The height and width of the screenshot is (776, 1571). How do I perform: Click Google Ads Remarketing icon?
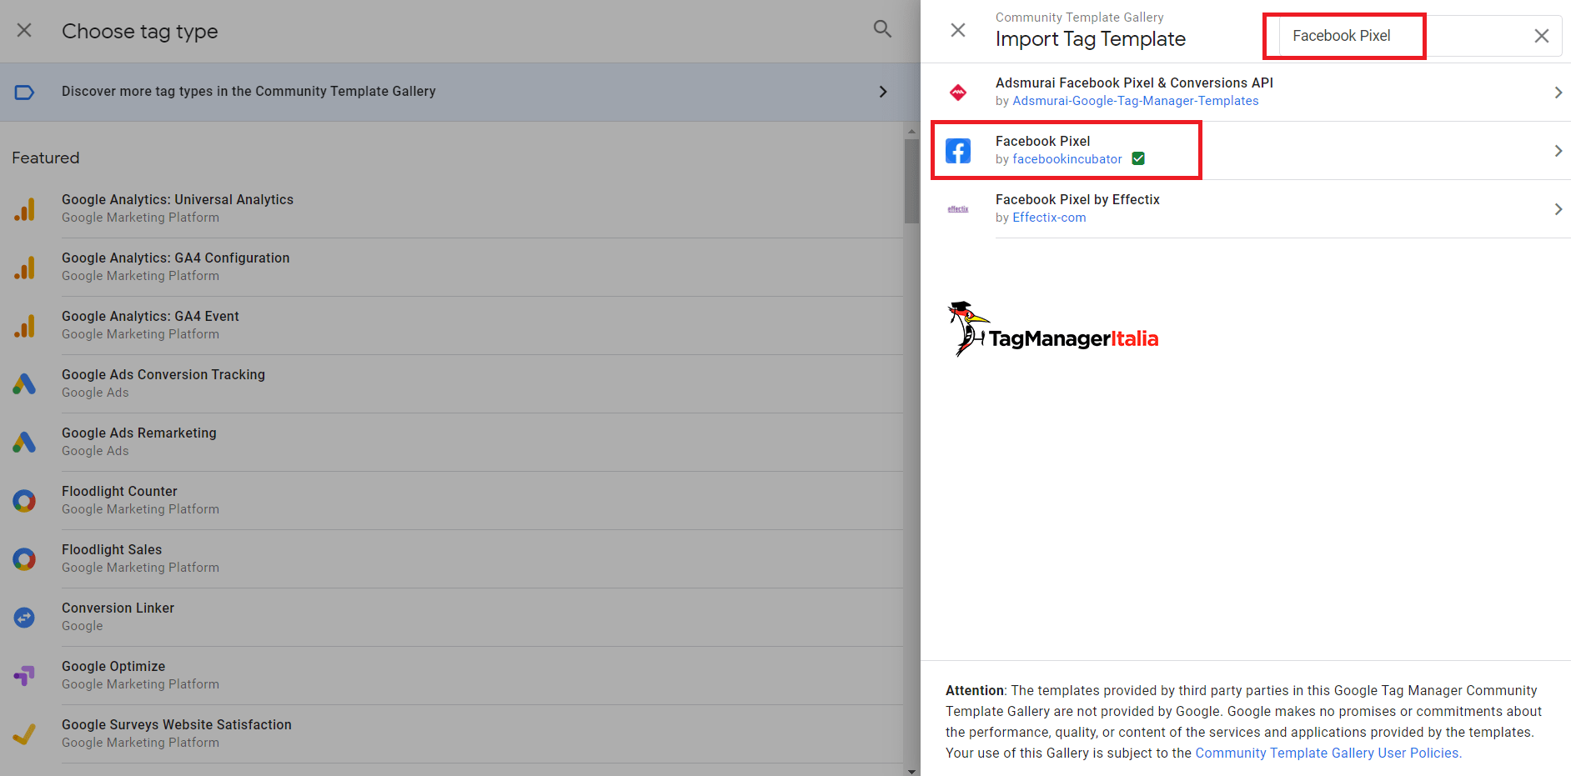(x=24, y=443)
